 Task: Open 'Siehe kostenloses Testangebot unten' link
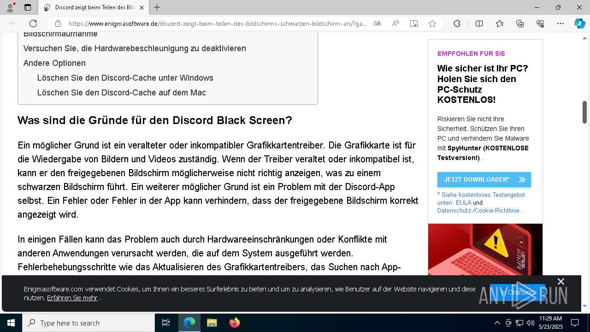(481, 199)
